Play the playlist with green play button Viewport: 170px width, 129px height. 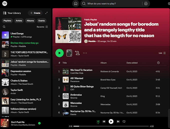(59, 53)
